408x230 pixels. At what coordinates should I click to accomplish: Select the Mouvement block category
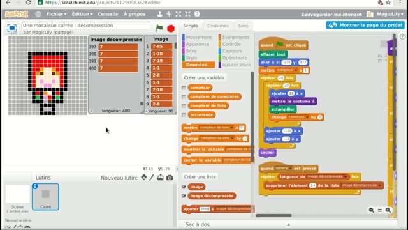pos(199,37)
